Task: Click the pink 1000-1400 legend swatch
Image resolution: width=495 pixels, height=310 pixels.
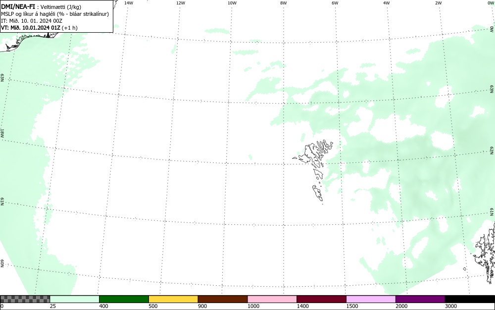Action: coord(272,299)
